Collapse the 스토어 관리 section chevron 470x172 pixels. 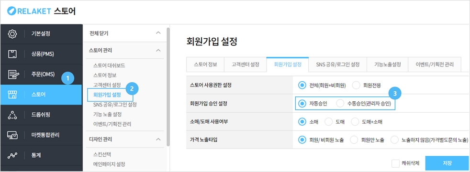pos(158,50)
